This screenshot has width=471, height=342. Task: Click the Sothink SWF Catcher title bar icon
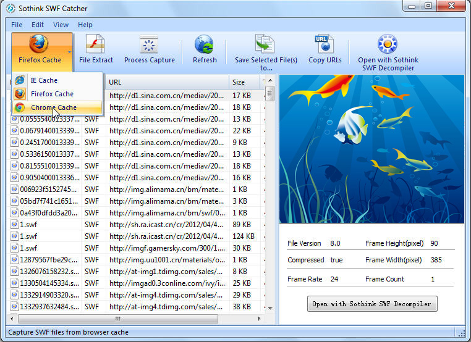click(11, 9)
